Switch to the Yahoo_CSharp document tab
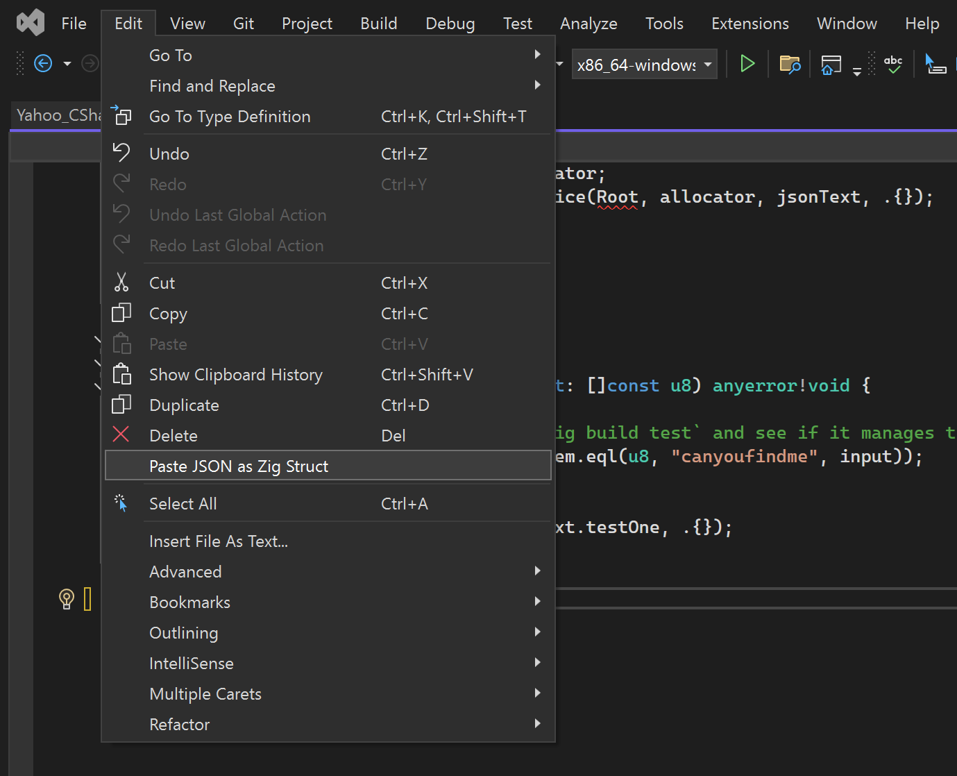 coord(58,115)
